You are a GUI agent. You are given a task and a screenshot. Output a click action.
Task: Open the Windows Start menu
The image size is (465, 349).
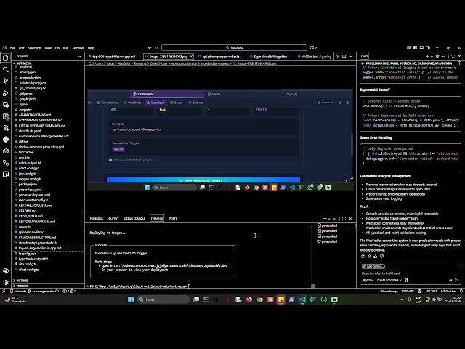131,300
